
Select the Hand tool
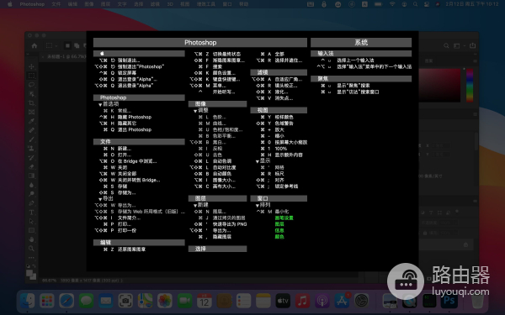coord(32,239)
